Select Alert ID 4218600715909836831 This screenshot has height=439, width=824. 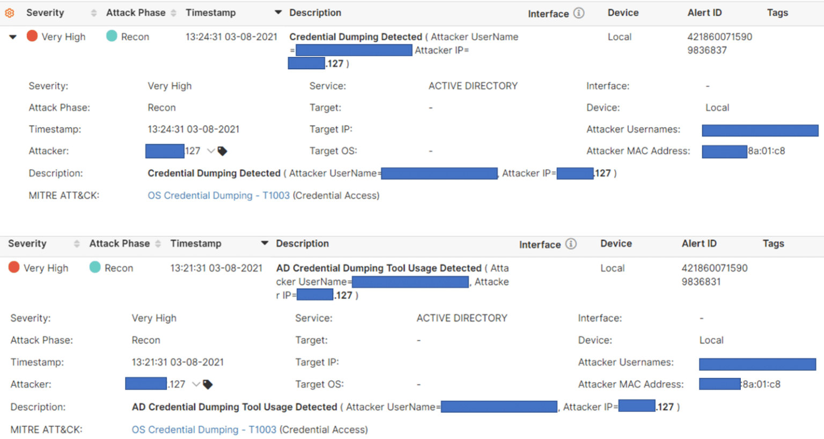pyautogui.click(x=716, y=274)
